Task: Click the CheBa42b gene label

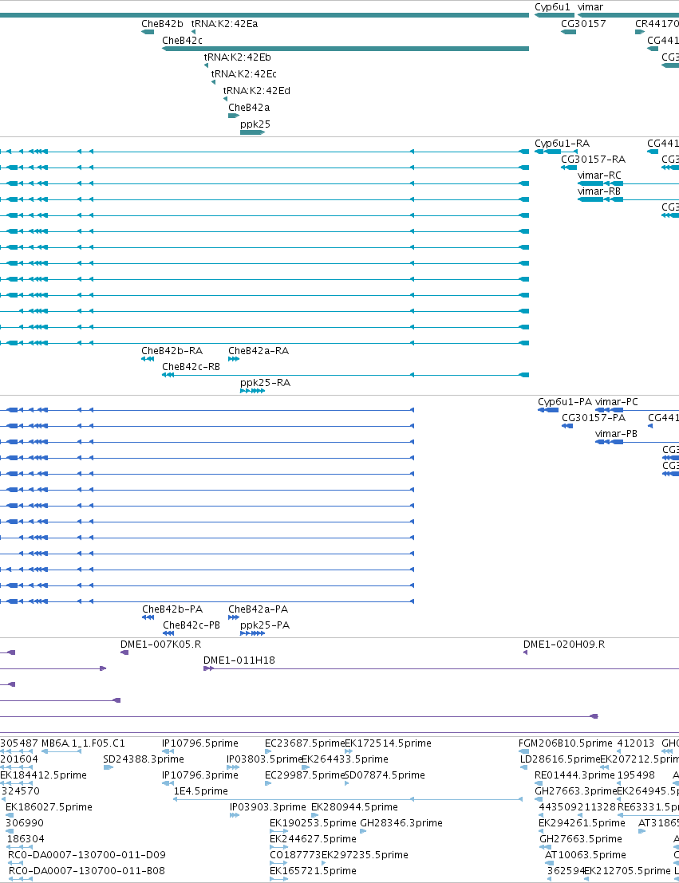Action: (x=162, y=24)
